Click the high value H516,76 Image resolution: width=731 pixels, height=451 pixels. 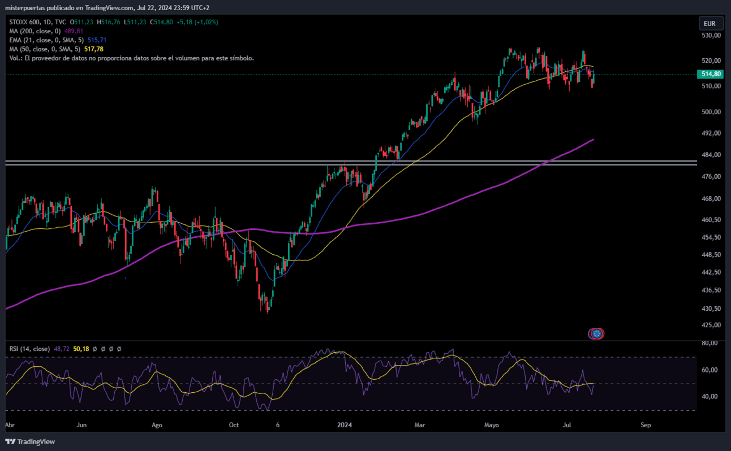point(107,22)
